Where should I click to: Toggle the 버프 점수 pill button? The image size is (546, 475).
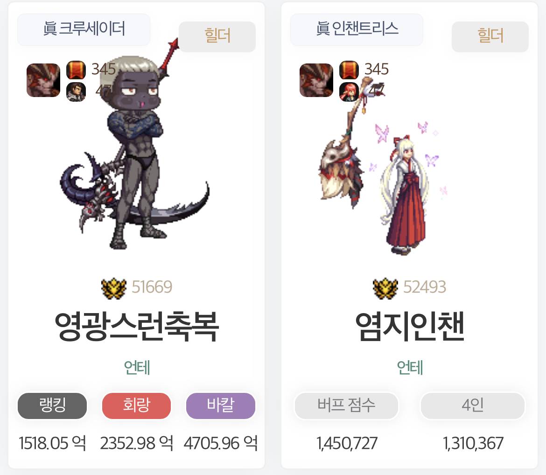pyautogui.click(x=346, y=405)
